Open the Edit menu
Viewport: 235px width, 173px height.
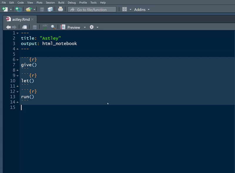coord(11,3)
